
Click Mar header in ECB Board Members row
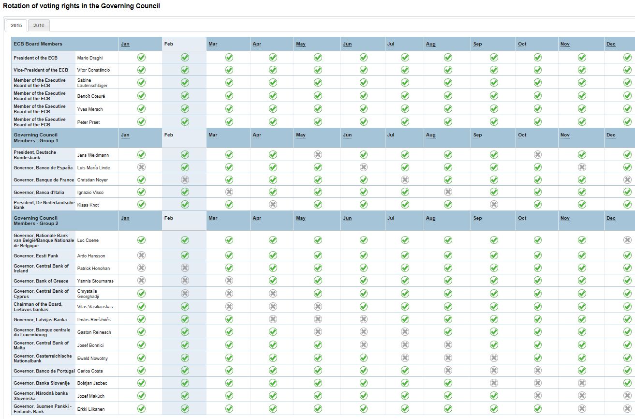pyautogui.click(x=213, y=44)
